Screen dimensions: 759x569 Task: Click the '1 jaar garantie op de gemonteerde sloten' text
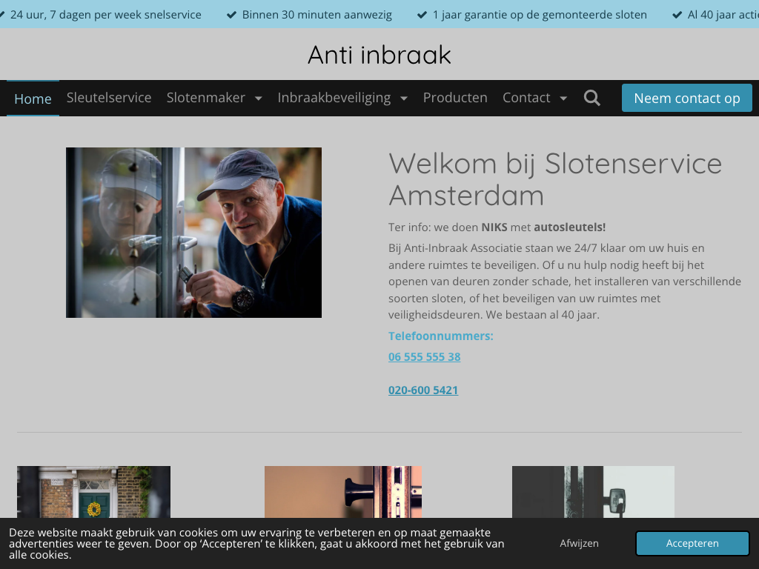tap(540, 15)
